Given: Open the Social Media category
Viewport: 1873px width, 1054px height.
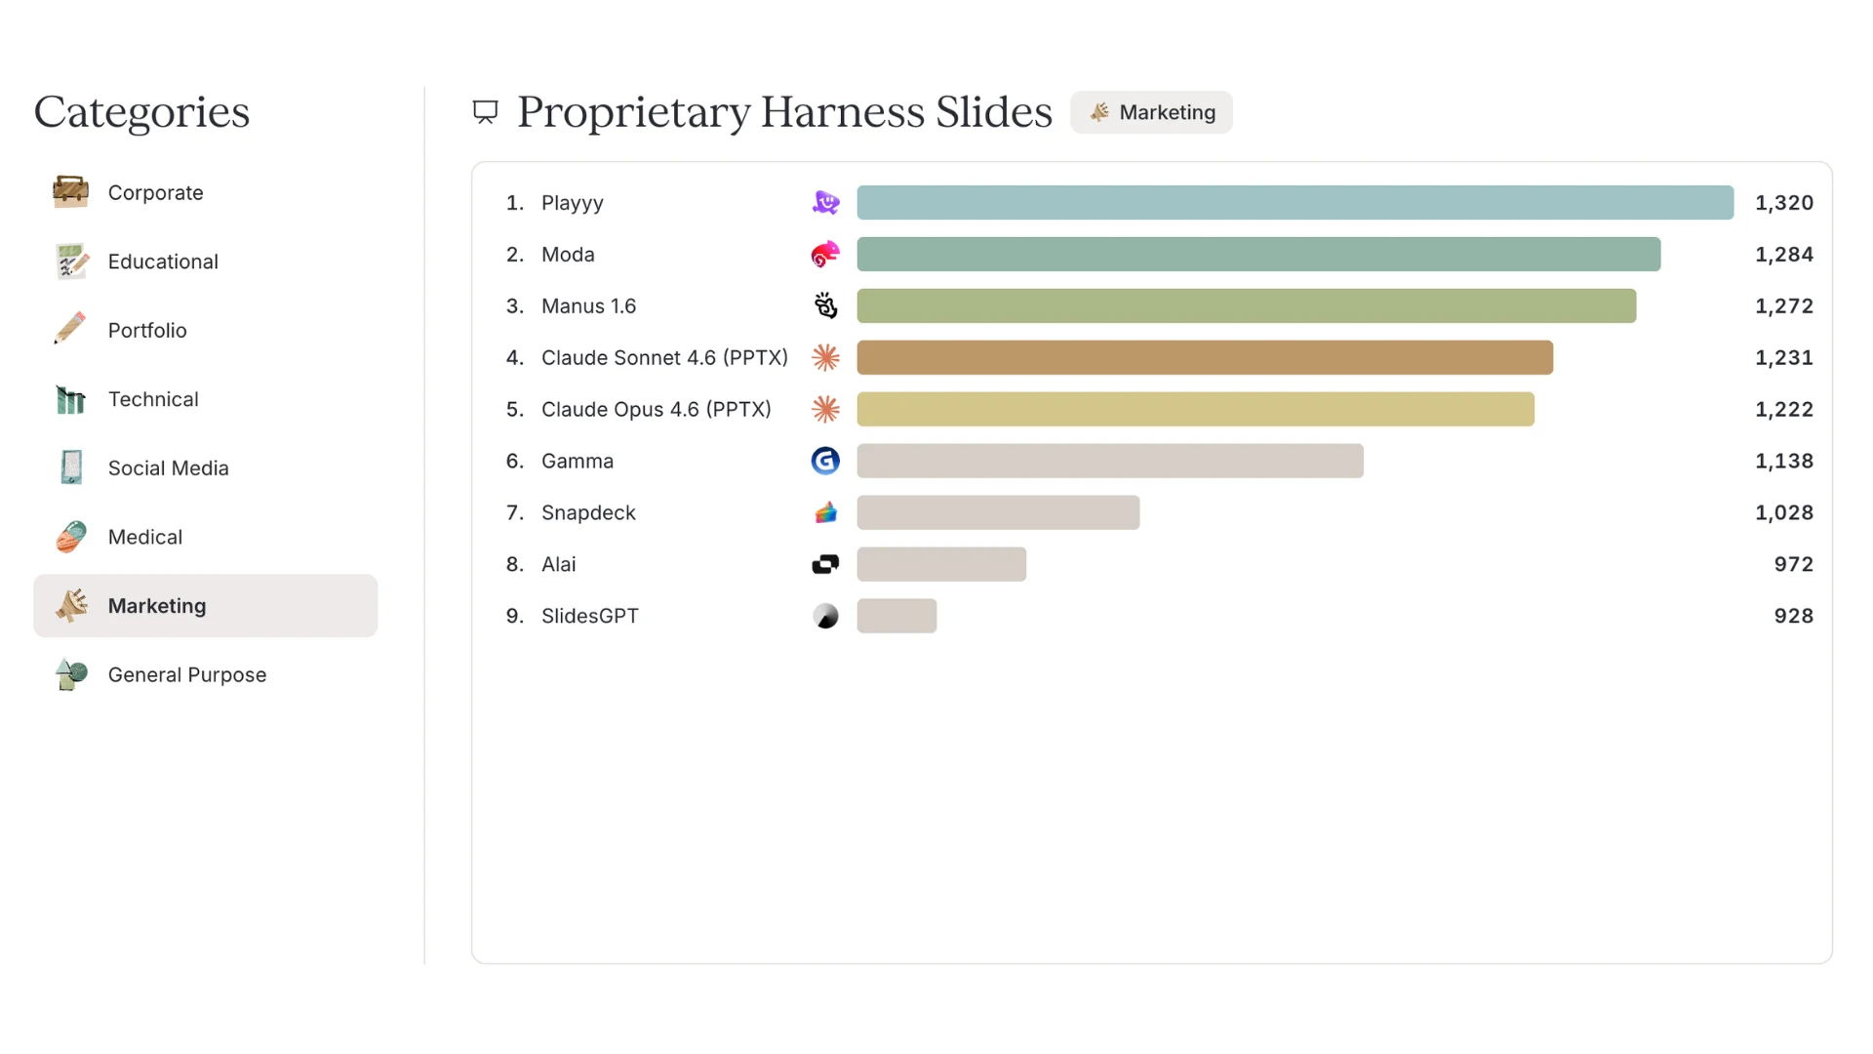Looking at the screenshot, I should 205,467.
